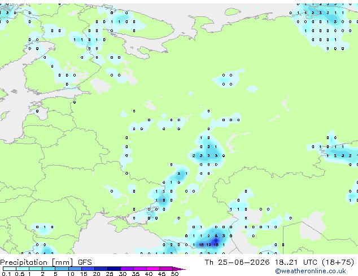Select the "35" legend scale label
Viewport: 358px width, 276px height.
136,274
